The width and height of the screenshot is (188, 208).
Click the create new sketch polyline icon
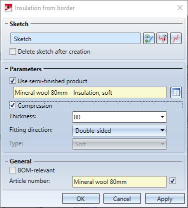pos(175,39)
